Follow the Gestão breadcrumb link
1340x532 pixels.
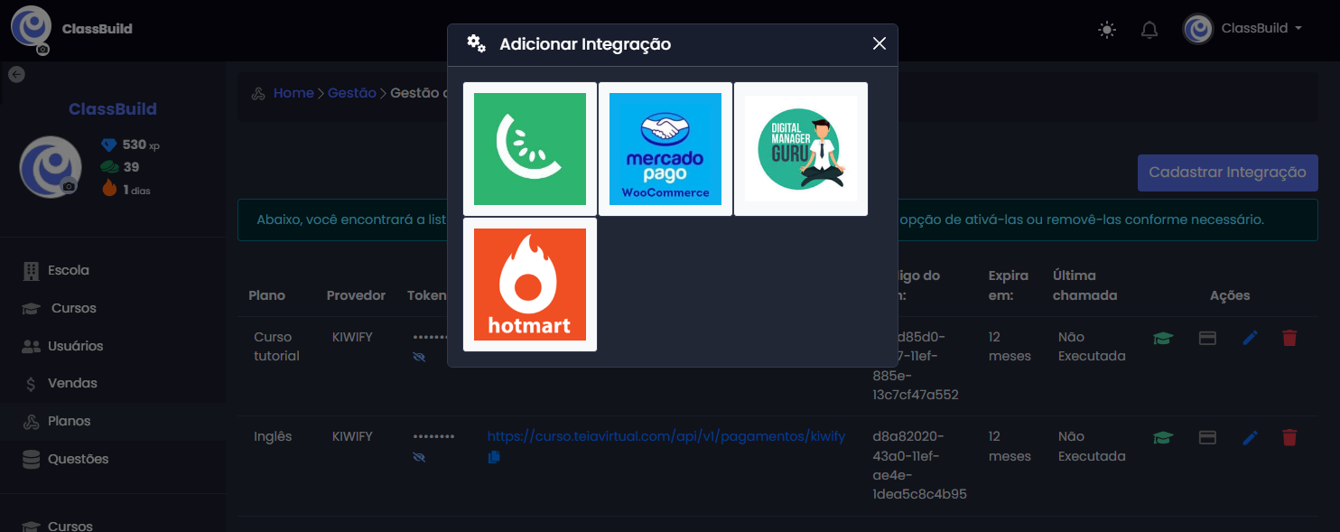[352, 93]
